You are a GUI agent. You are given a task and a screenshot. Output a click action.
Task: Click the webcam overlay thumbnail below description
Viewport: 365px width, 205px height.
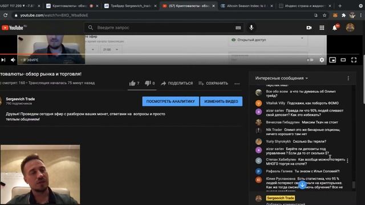click(40, 175)
